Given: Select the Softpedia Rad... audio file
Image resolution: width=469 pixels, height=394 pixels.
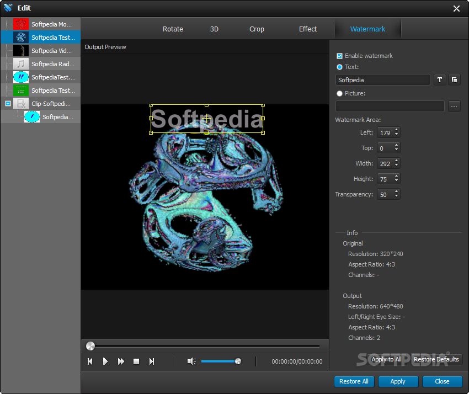Looking at the screenshot, I should [41, 63].
